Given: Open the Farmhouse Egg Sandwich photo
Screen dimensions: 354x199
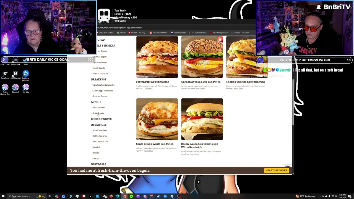Looking at the screenshot, I should [157, 57].
